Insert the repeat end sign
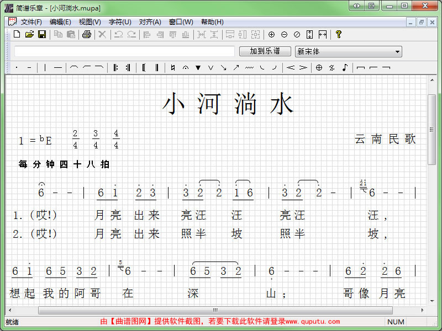Screen dimensions: 442x331 tap(128, 67)
